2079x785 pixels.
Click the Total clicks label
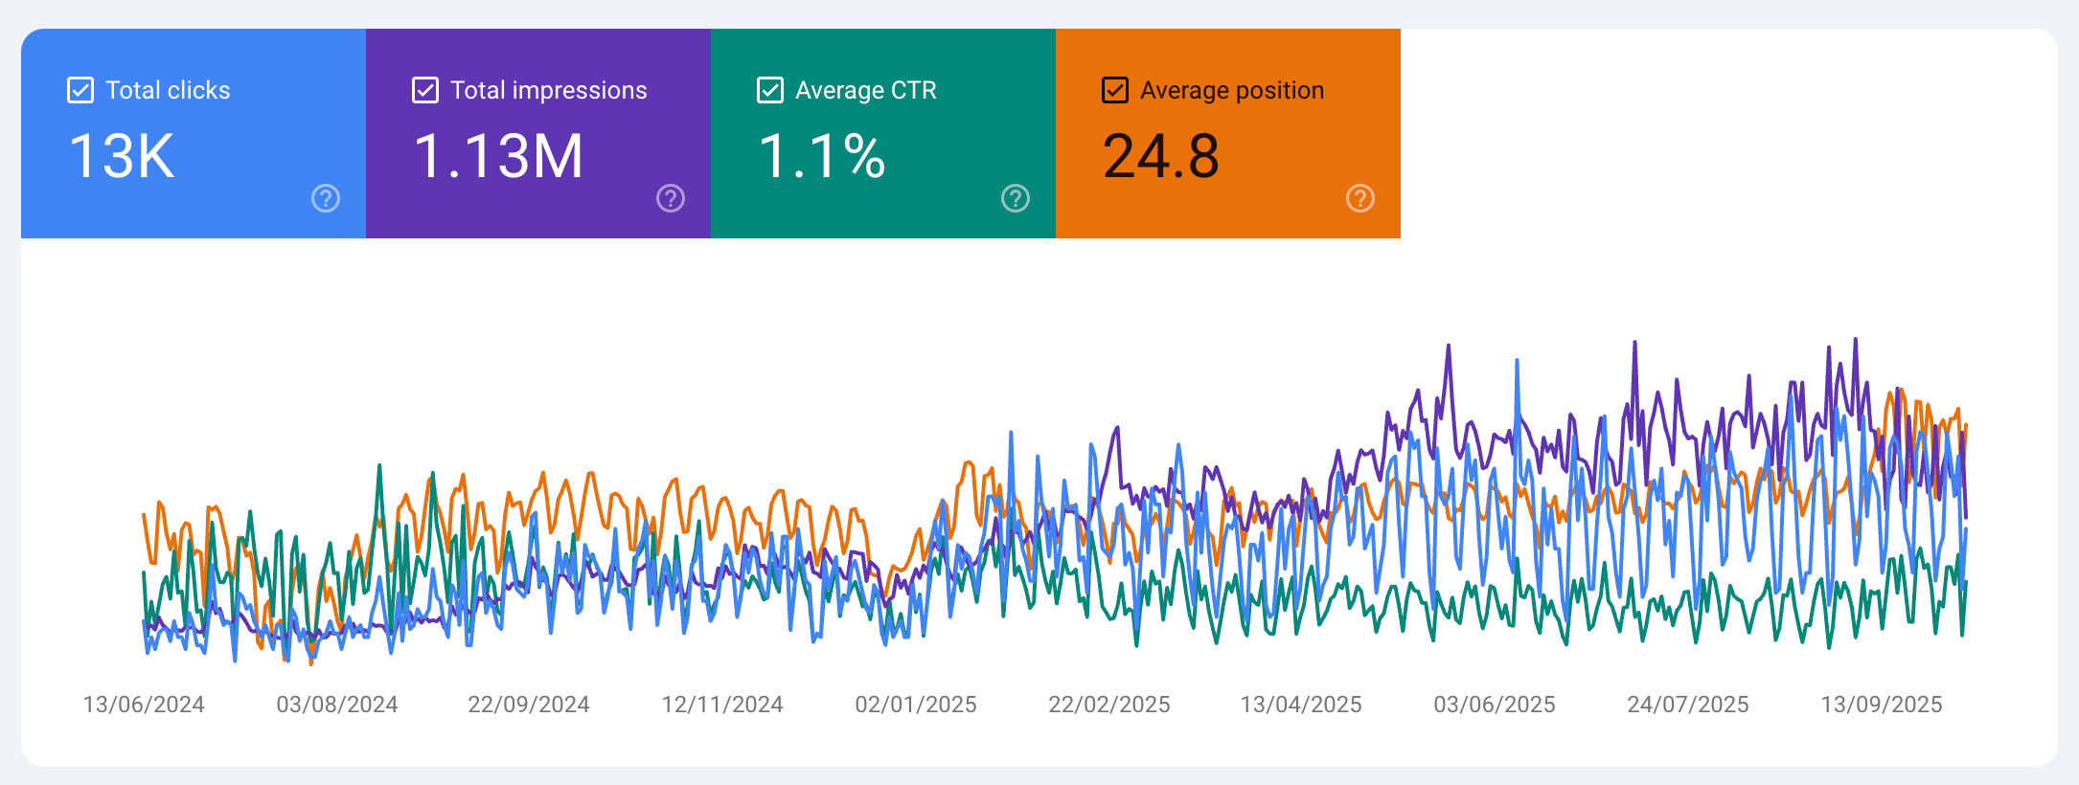pyautogui.click(x=168, y=90)
